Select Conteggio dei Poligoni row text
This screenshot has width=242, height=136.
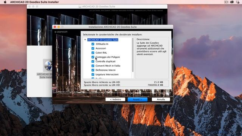point(108,57)
